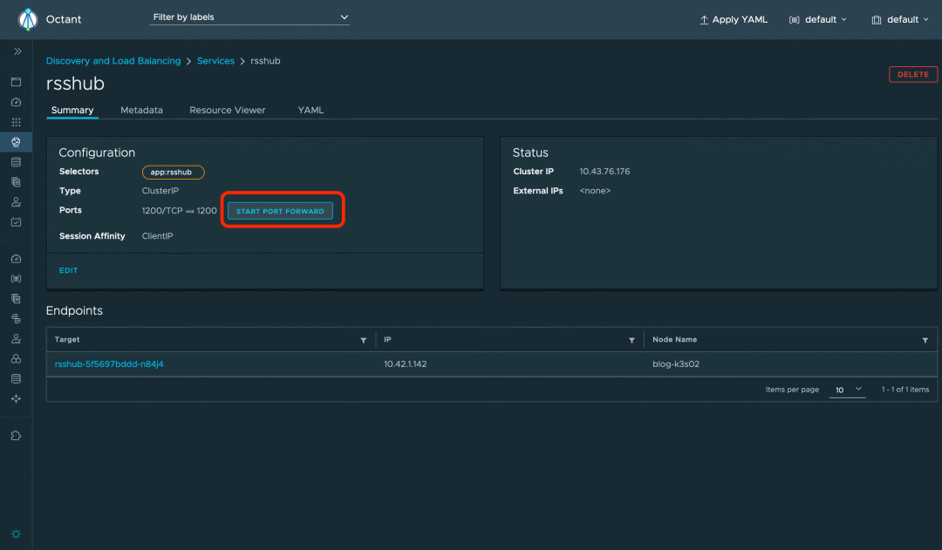This screenshot has width=942, height=550.
Task: Go to Discovery and Load Balancing breadcrumb
Action: tap(113, 61)
